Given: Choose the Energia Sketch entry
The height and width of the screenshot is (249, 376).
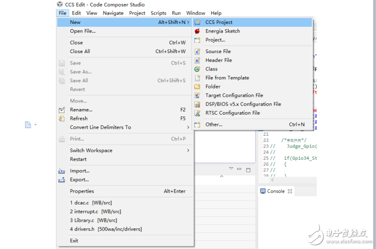Looking at the screenshot, I should point(222,31).
